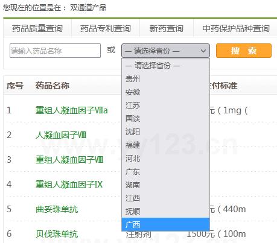Open the 重组人凝血因子Ⅶa drug link
Image resolution: width=277 pixels, height=243 pixels.
72,110
